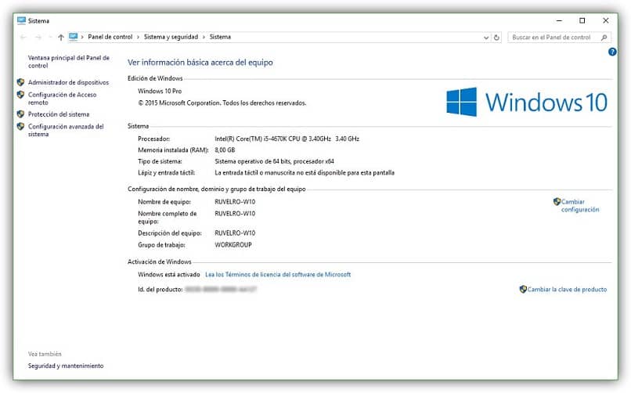Open Administrador de dispositivos link
631x393 pixels.
tap(68, 82)
